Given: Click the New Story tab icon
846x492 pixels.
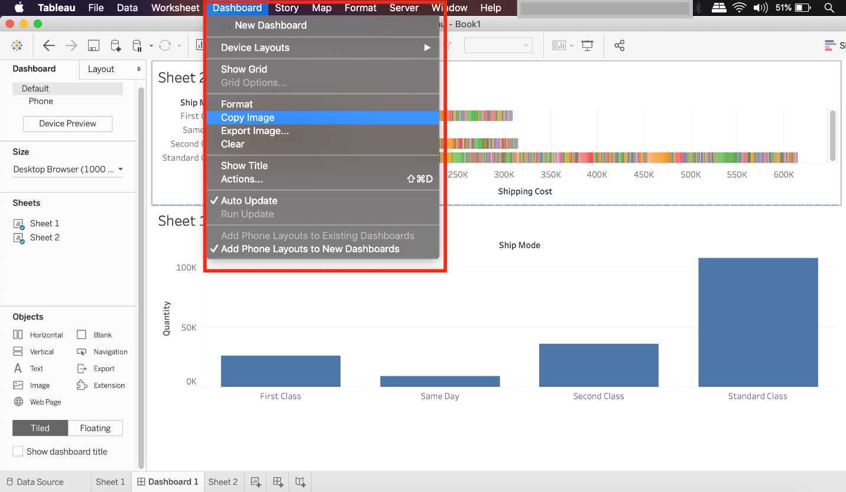Looking at the screenshot, I should click(300, 482).
